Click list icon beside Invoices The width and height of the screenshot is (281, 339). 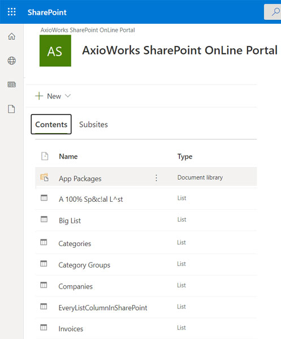tap(44, 327)
